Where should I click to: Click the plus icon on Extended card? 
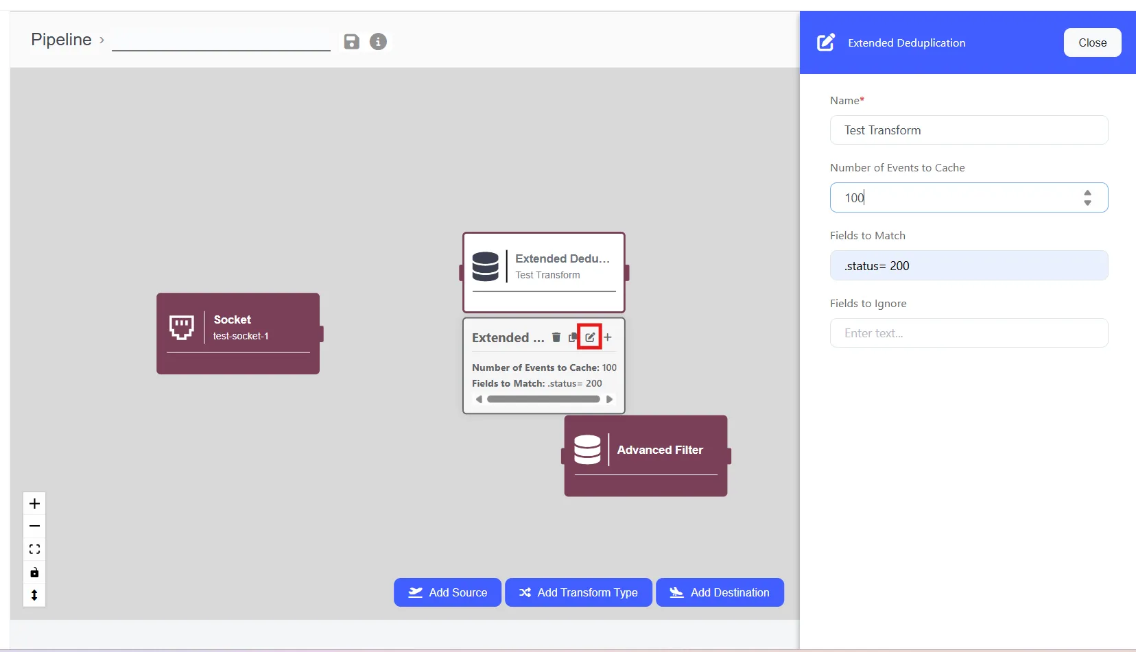(608, 337)
